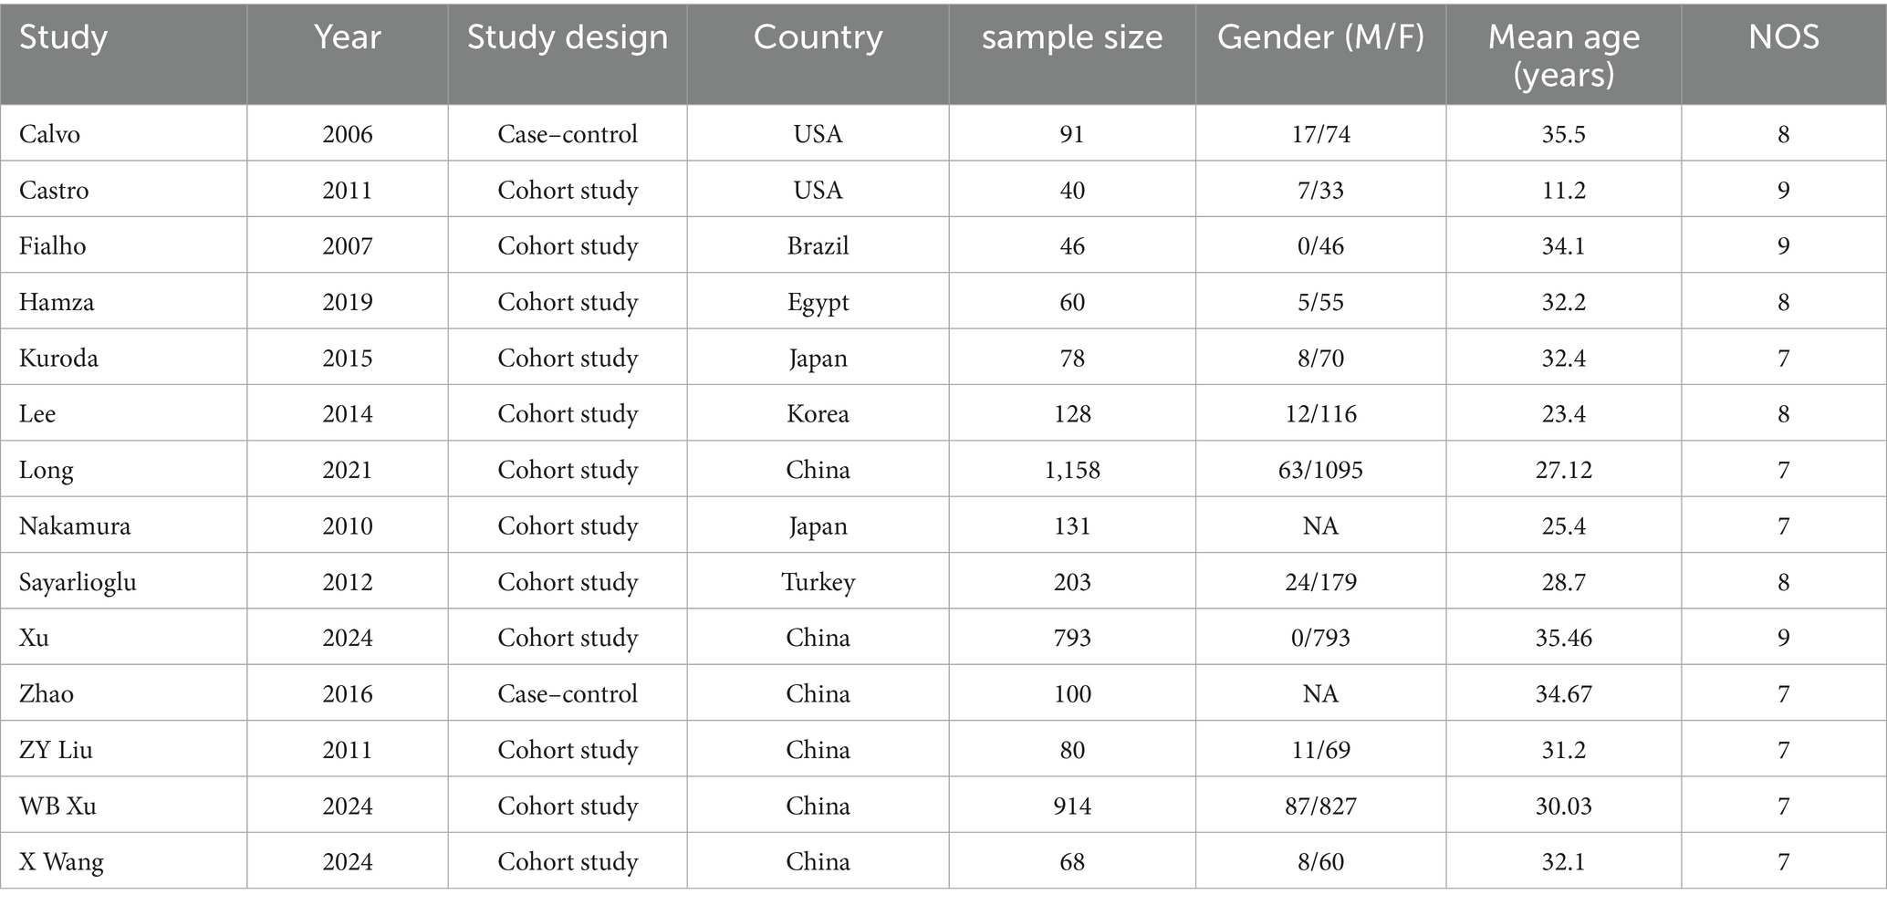
Task: Select Turkey in the Country column
Action: [818, 582]
